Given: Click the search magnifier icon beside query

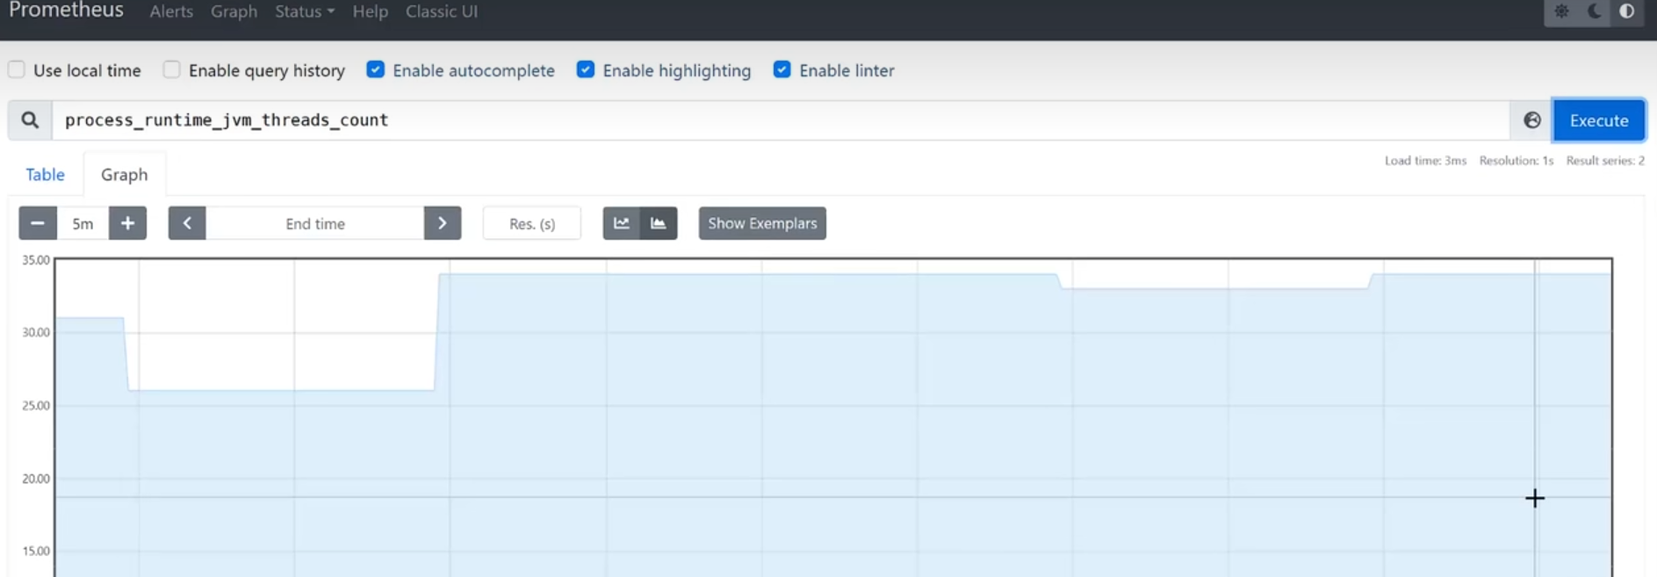Looking at the screenshot, I should coord(30,120).
